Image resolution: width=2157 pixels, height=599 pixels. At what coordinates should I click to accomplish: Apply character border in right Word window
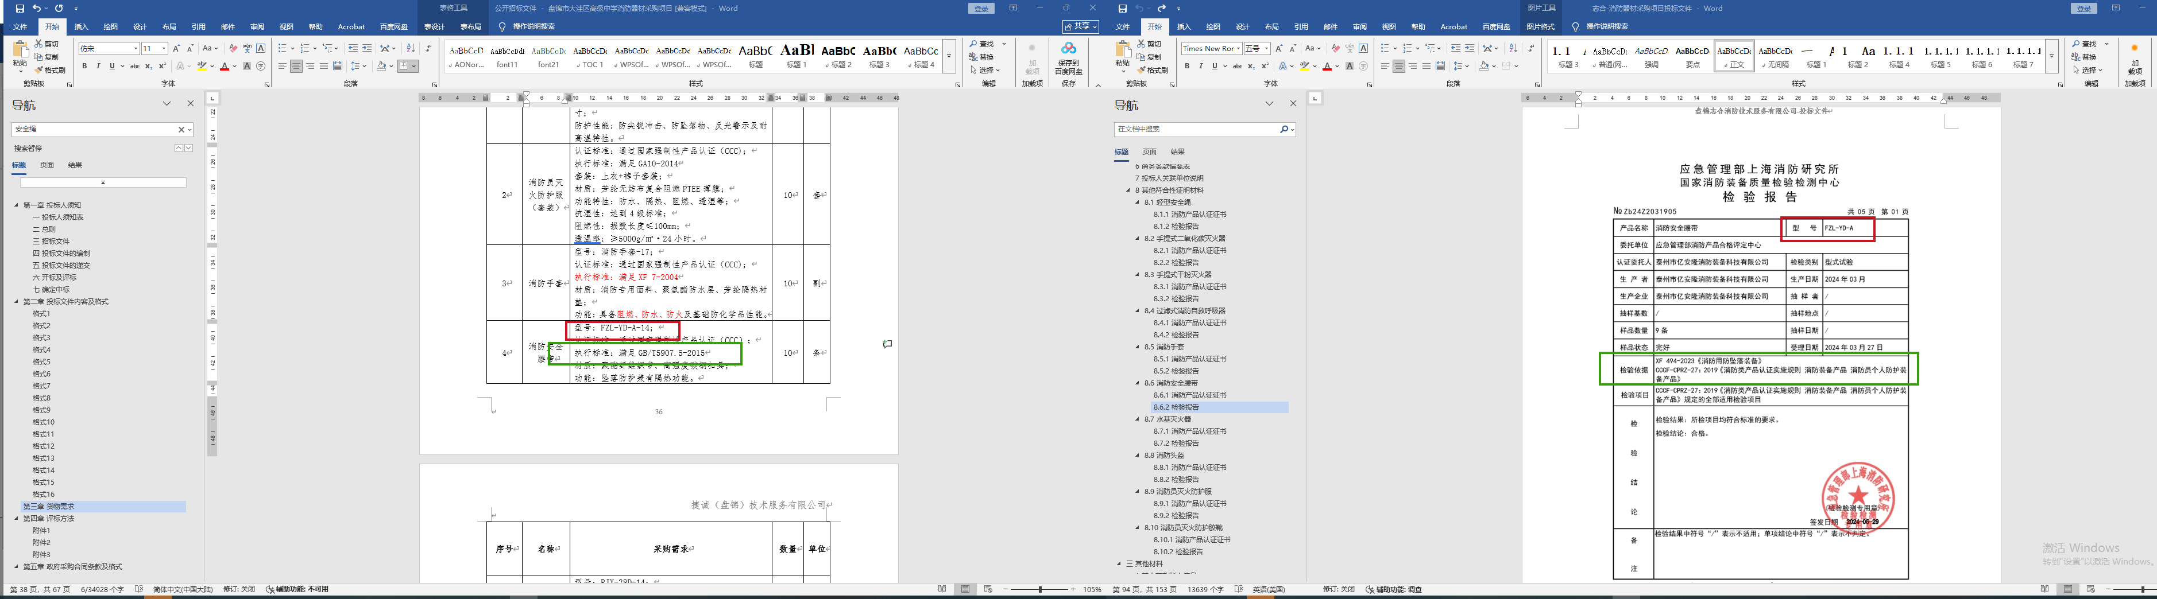click(1364, 49)
